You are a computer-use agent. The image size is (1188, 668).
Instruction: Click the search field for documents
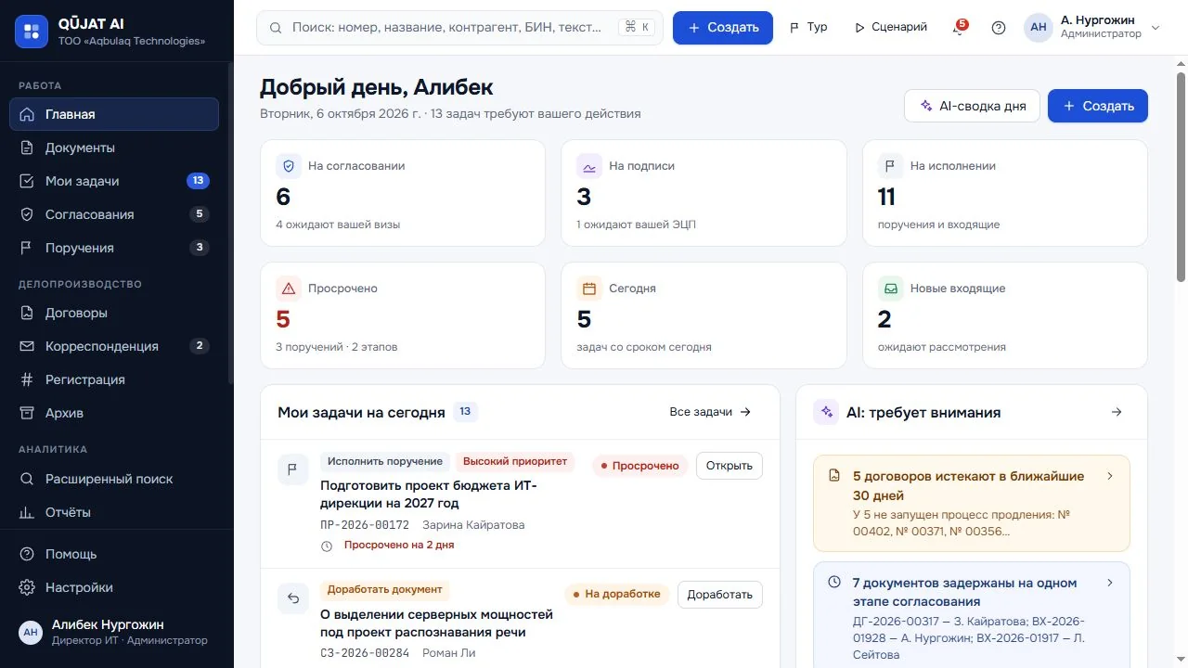click(x=459, y=28)
